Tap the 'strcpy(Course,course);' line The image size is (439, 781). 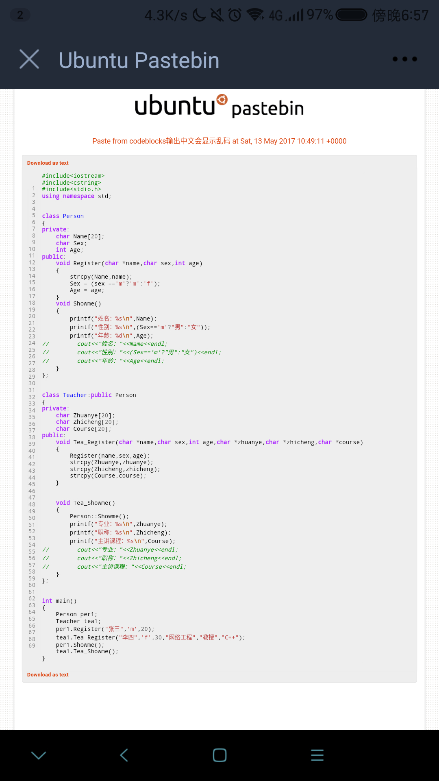pyautogui.click(x=108, y=476)
